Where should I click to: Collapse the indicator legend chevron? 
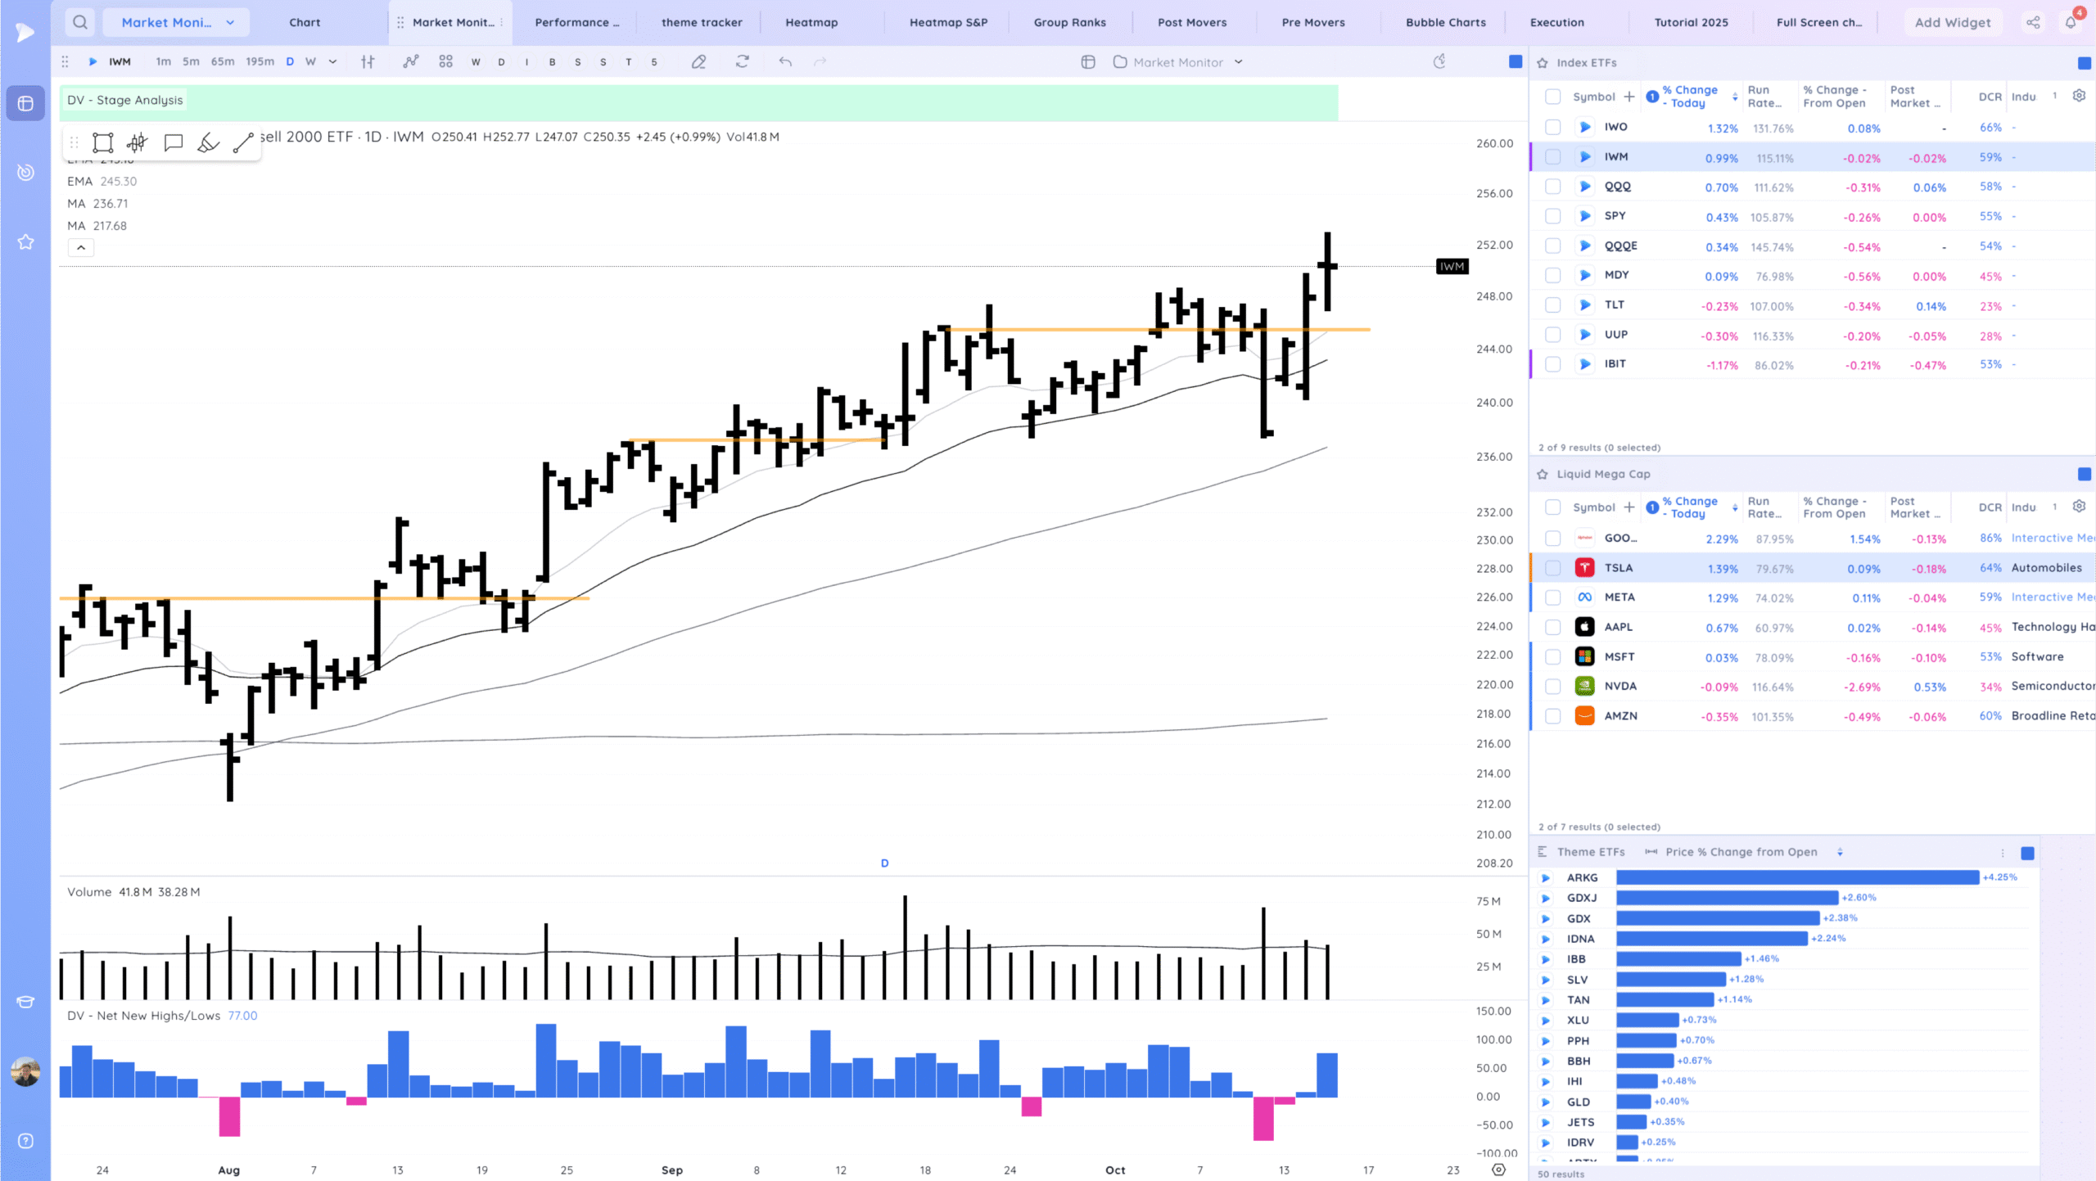(x=81, y=247)
